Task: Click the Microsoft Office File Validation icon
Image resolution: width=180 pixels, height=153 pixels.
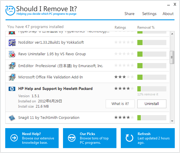Action: coord(12,77)
